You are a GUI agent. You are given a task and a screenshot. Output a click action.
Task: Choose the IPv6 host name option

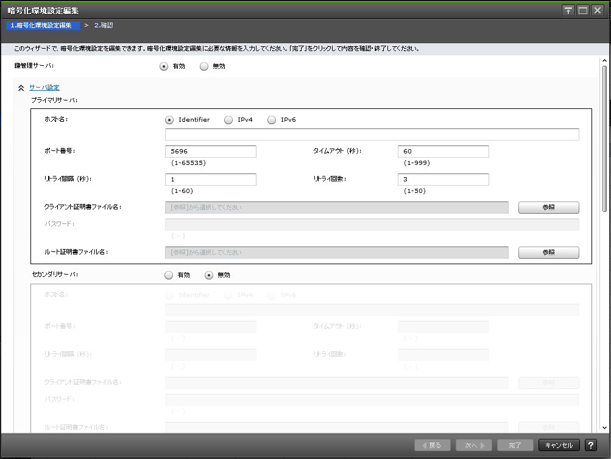(272, 120)
